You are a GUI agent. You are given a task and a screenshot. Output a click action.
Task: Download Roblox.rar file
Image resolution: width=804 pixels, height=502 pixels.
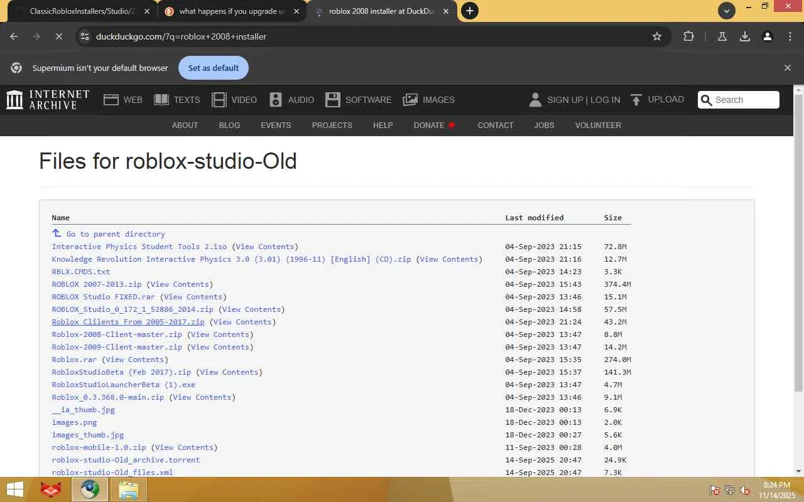75,360
